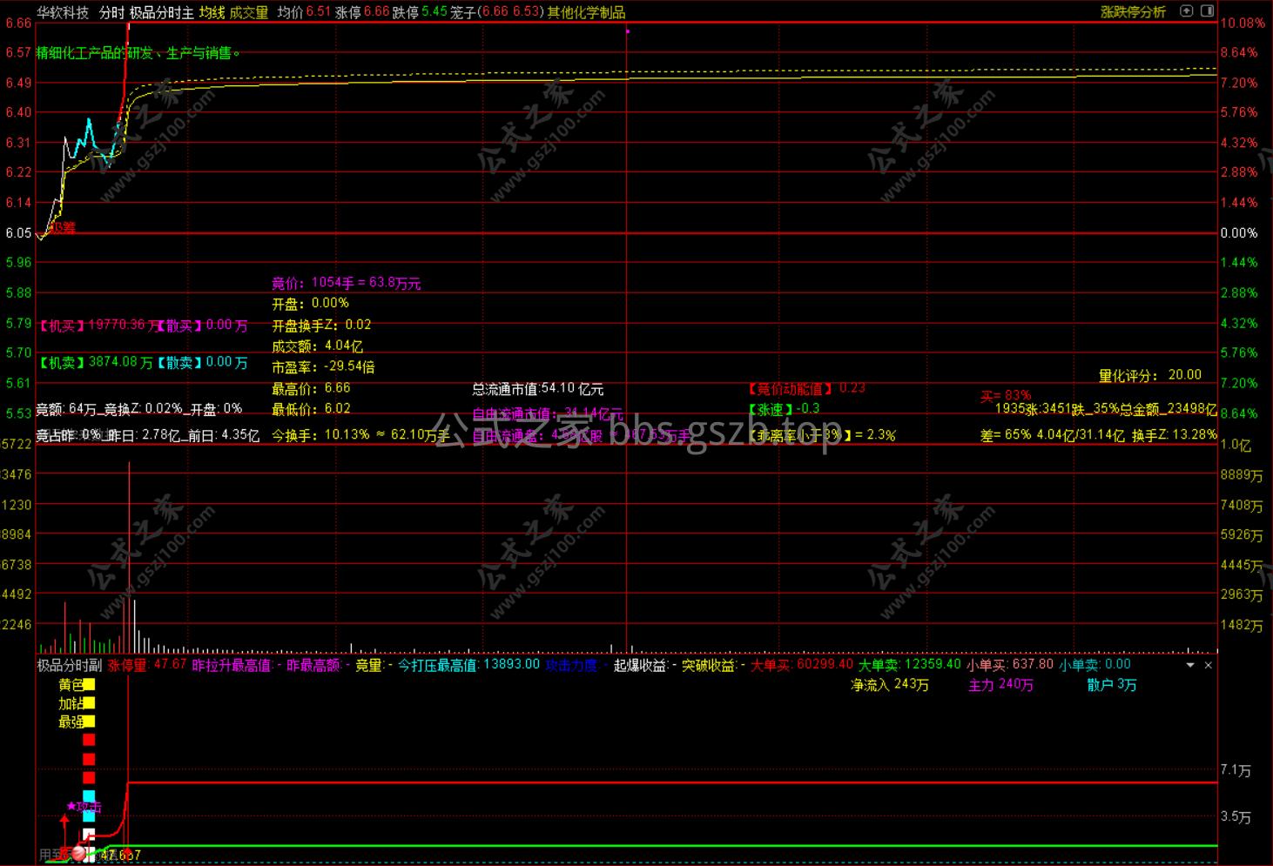Click the 成交量 legend label

point(249,12)
